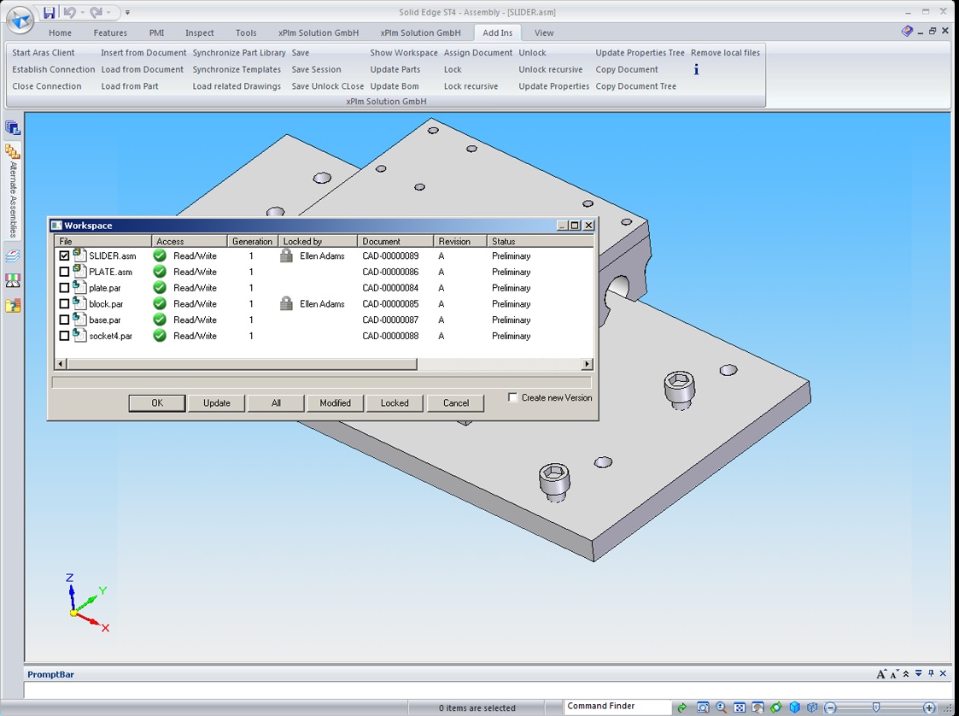The image size is (959, 716).
Task: Click zoom out minus button in status bar
Action: click(830, 707)
